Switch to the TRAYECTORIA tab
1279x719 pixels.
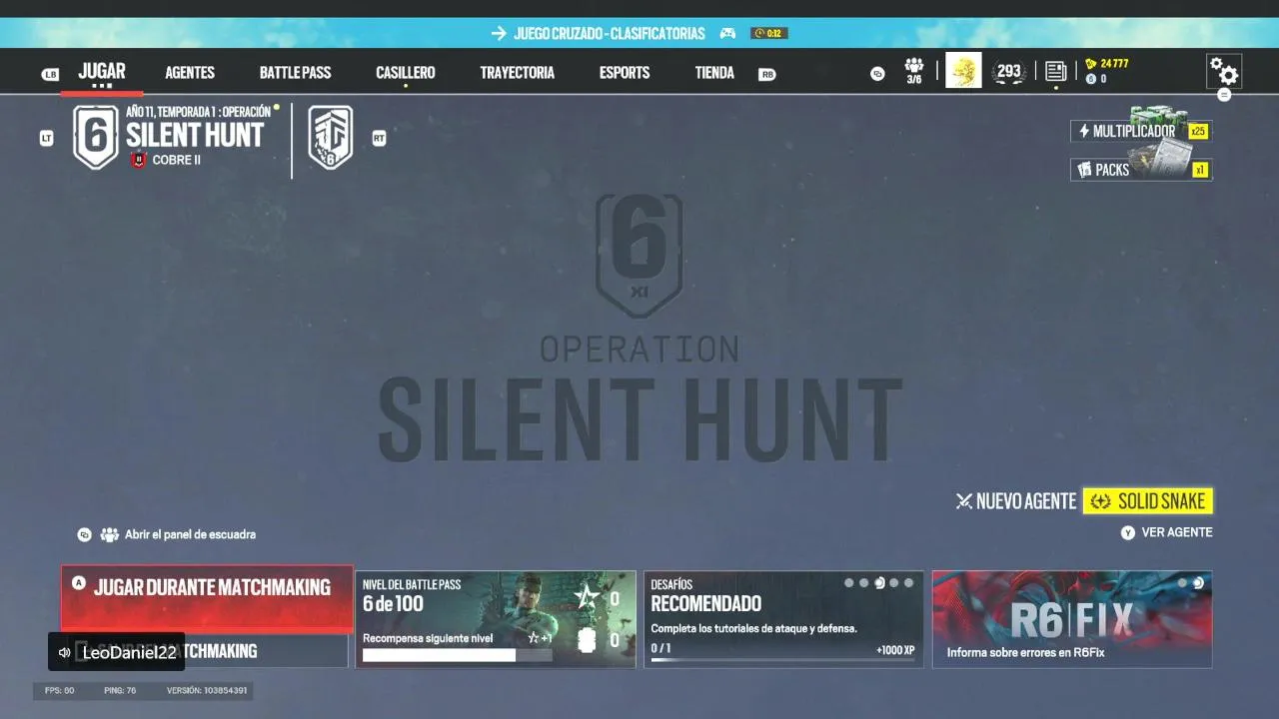(517, 73)
